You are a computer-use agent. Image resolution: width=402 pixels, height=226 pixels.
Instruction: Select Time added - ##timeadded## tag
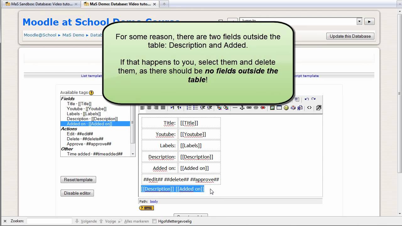click(95, 154)
